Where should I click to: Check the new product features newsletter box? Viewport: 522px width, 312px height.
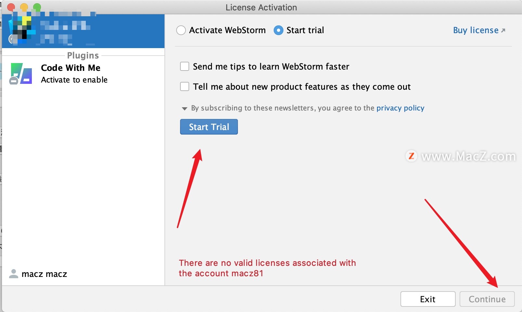pyautogui.click(x=185, y=87)
